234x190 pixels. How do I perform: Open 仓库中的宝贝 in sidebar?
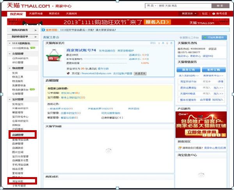coord(20,121)
